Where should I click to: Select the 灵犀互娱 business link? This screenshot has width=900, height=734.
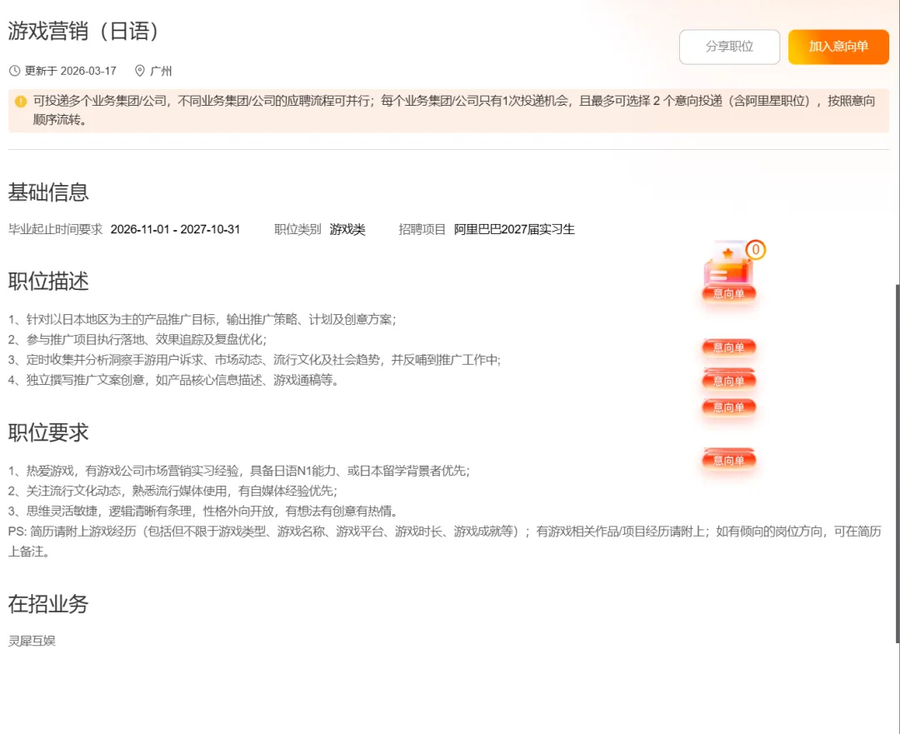pos(31,641)
